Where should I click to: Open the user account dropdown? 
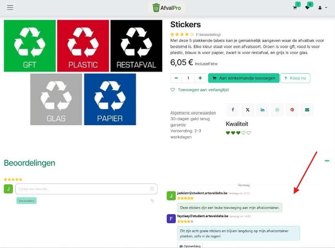click(x=322, y=8)
